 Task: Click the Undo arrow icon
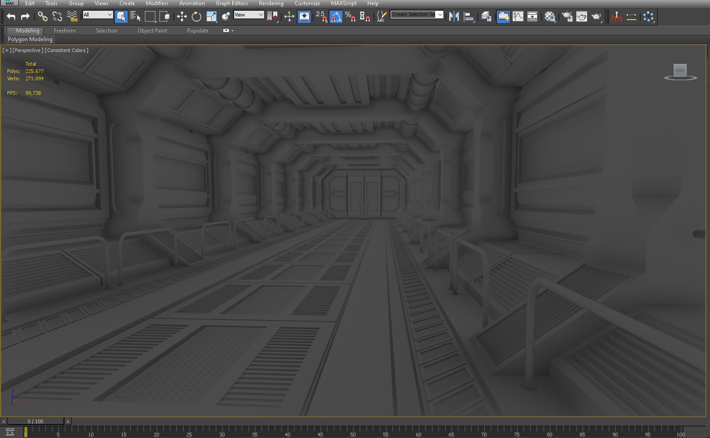tap(11, 17)
